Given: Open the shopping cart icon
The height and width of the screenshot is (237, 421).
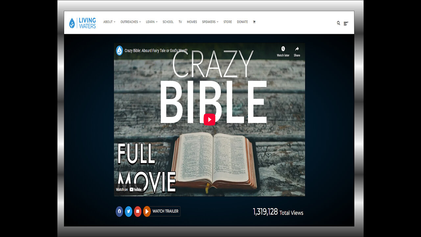Looking at the screenshot, I should coord(254,22).
